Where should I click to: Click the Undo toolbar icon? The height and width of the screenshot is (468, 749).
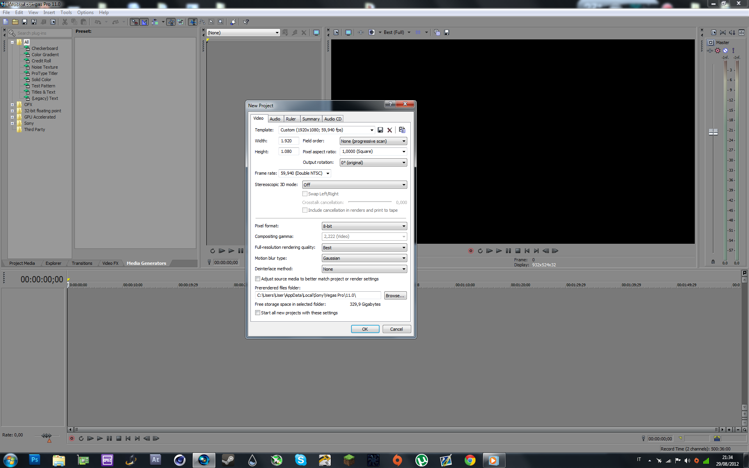(x=98, y=22)
